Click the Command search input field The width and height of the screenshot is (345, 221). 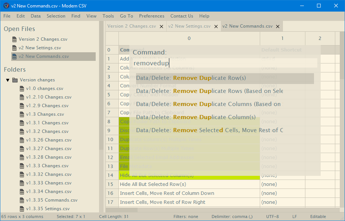[x=225, y=63]
